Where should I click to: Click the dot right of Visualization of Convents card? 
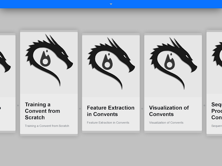click(204, 105)
